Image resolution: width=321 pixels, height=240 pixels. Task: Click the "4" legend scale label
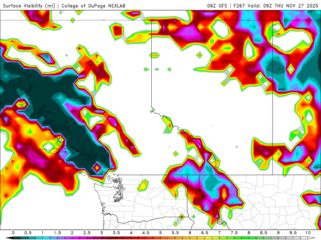[x=131, y=233]
